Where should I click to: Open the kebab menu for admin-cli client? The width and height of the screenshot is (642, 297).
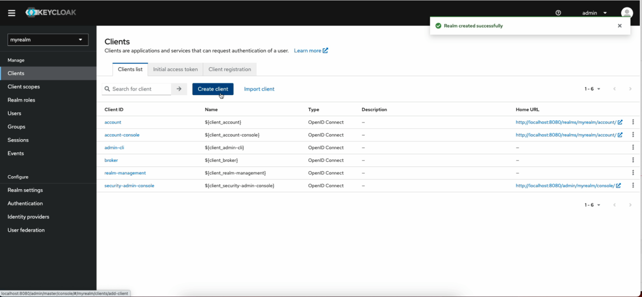633,147
